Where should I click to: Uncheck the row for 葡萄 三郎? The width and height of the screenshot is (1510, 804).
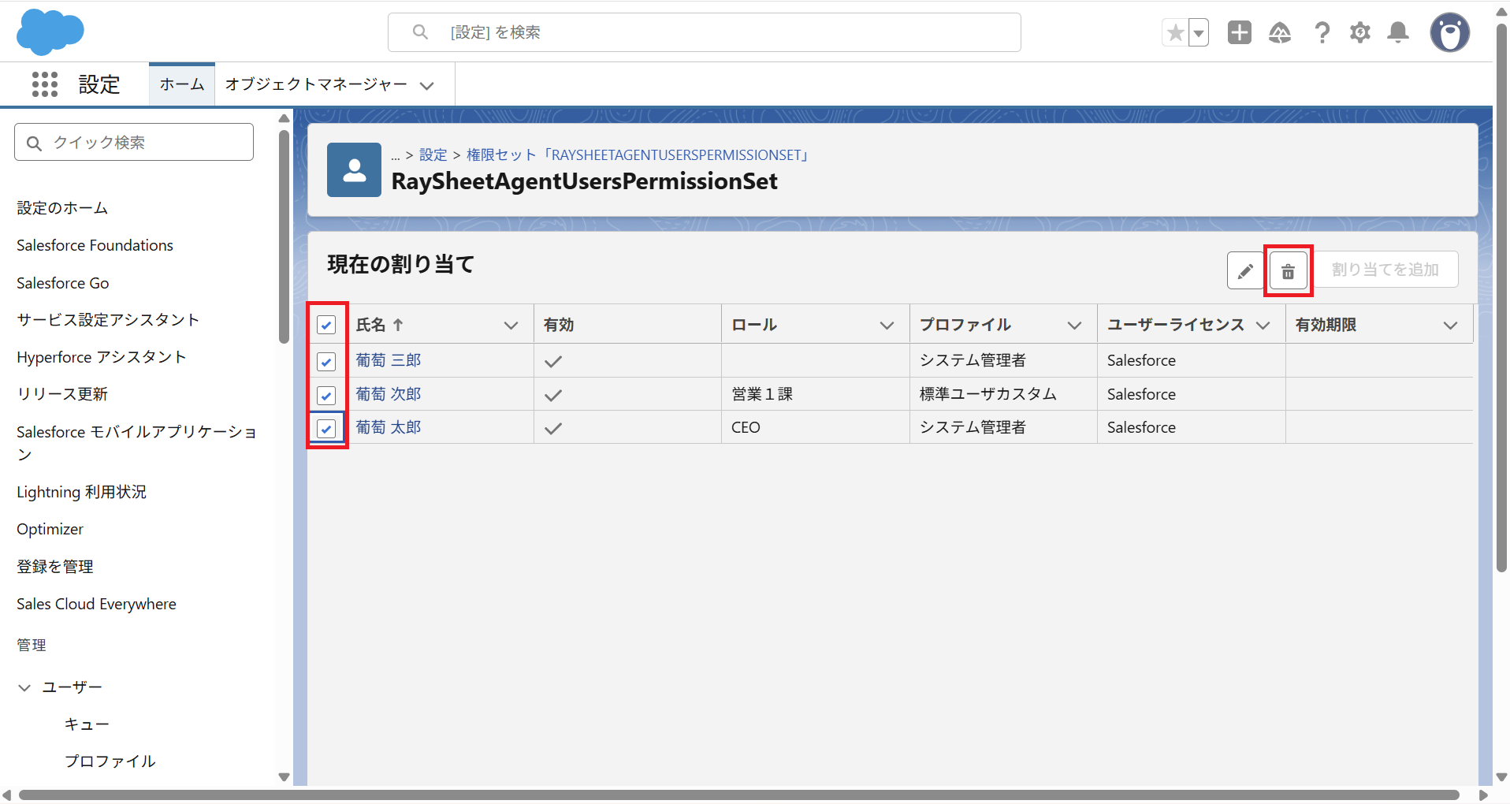tap(326, 361)
